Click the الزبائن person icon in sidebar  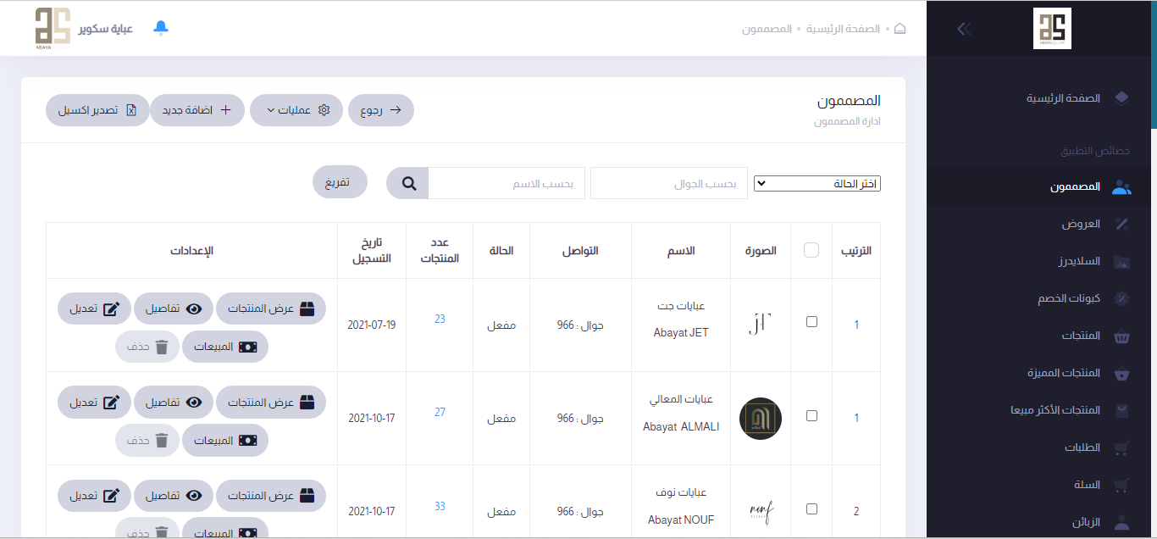click(1121, 523)
